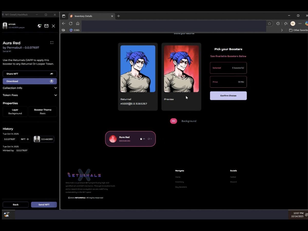The width and height of the screenshot is (308, 231).
Task: Click Minted by account 0.0.517697
Action: [22, 151]
